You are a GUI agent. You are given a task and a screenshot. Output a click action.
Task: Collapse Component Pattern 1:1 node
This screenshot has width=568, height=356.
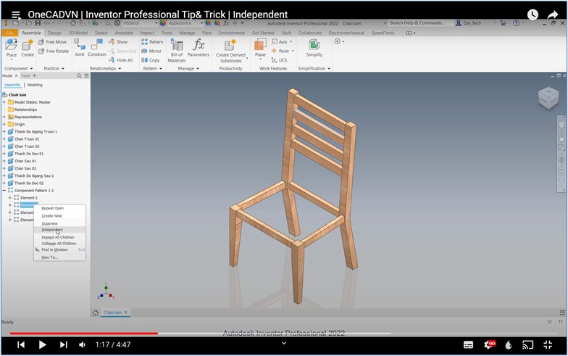(x=4, y=190)
